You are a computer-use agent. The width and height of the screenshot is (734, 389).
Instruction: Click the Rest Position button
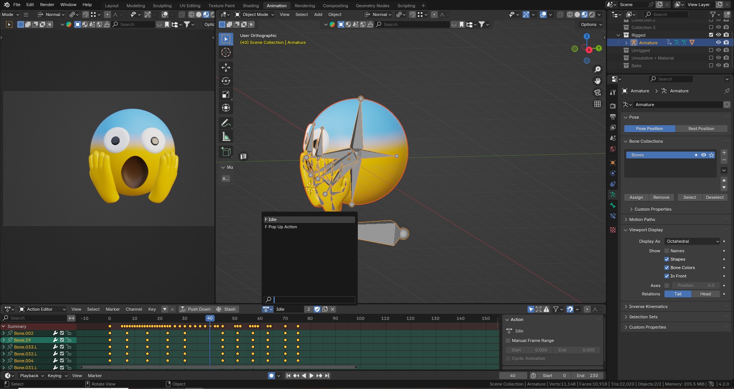pos(701,129)
